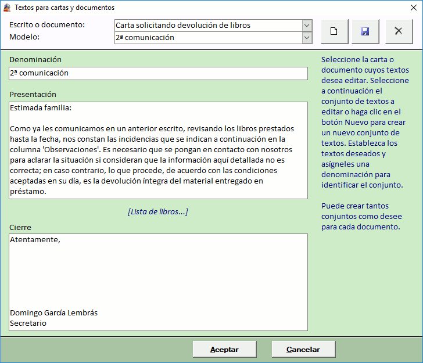Click into the Denominación text field
The image size is (423, 363).
pos(159,73)
